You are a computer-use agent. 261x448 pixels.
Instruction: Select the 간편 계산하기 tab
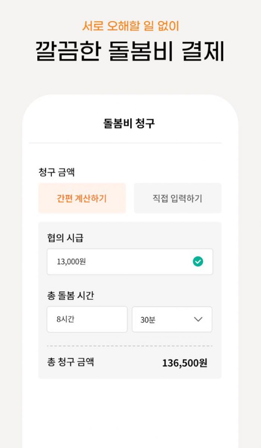click(x=82, y=198)
